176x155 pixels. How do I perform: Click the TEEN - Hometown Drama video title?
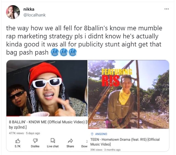pos(125,142)
